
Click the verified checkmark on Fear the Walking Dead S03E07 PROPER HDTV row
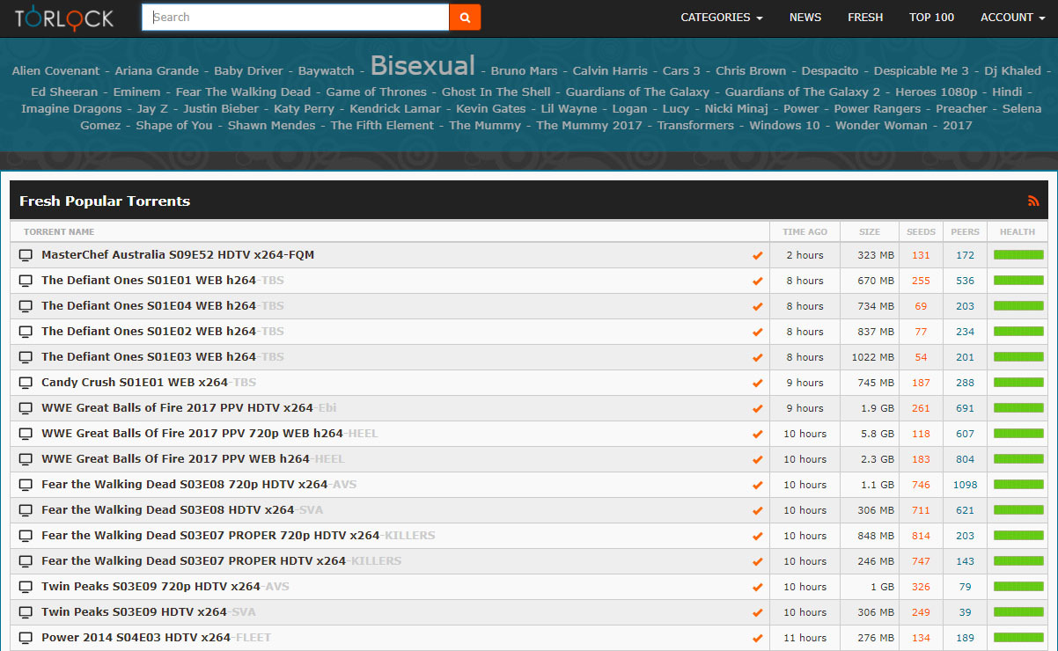(x=757, y=562)
